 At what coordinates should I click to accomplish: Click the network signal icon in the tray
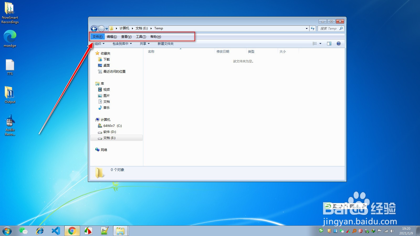coord(386,231)
